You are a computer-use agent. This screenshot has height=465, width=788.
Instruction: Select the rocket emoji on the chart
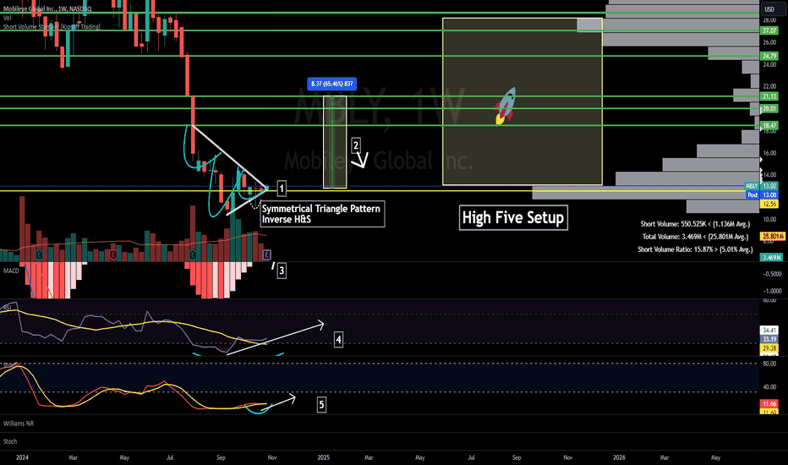tap(505, 106)
